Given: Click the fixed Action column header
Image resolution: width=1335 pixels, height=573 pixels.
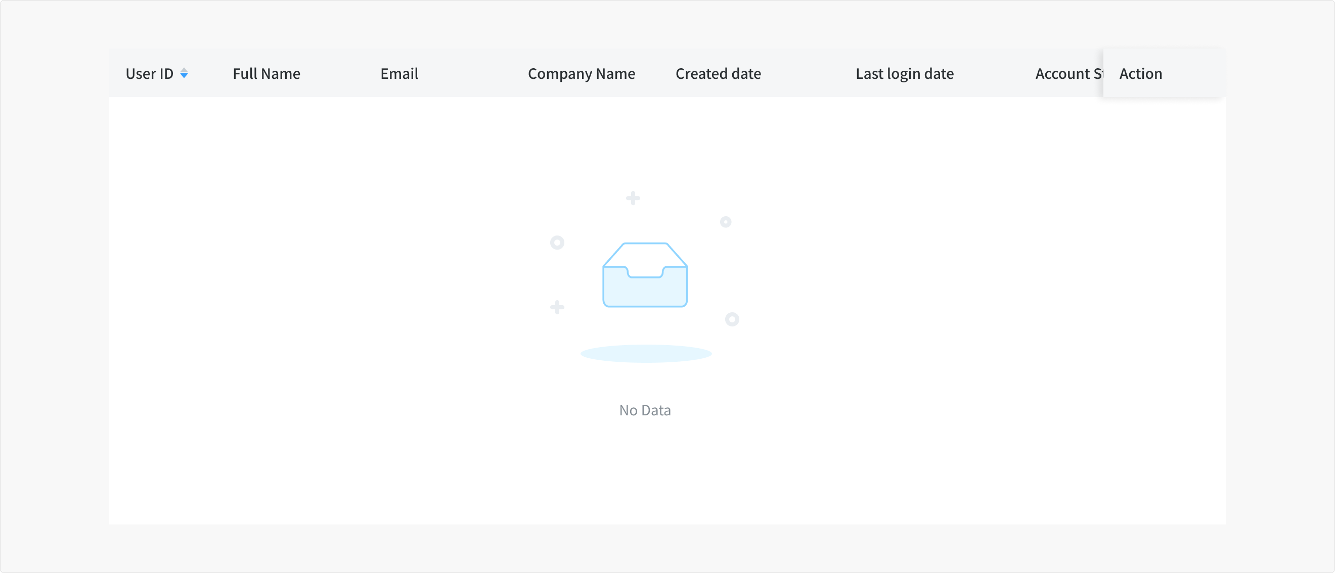Looking at the screenshot, I should pos(1141,73).
